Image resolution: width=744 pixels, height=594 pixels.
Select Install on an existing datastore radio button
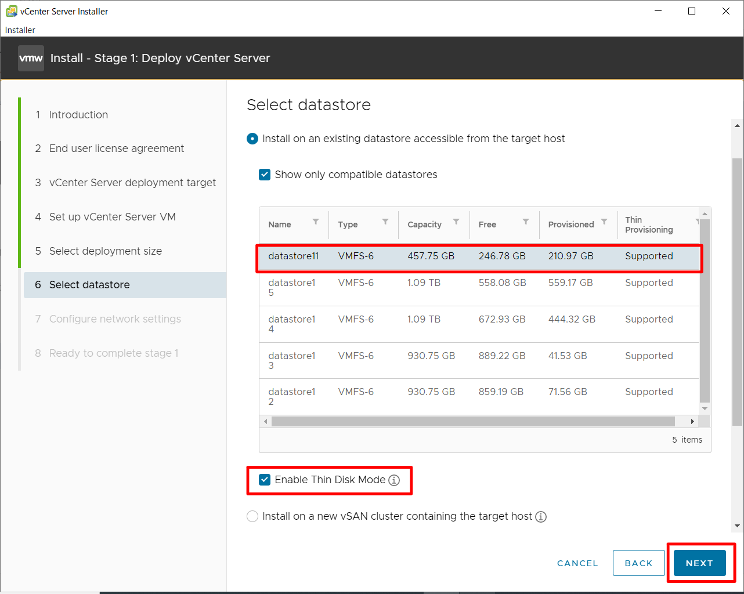[252, 139]
